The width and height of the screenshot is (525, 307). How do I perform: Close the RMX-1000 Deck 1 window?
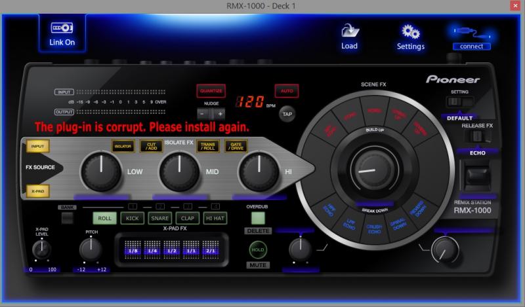(x=515, y=6)
